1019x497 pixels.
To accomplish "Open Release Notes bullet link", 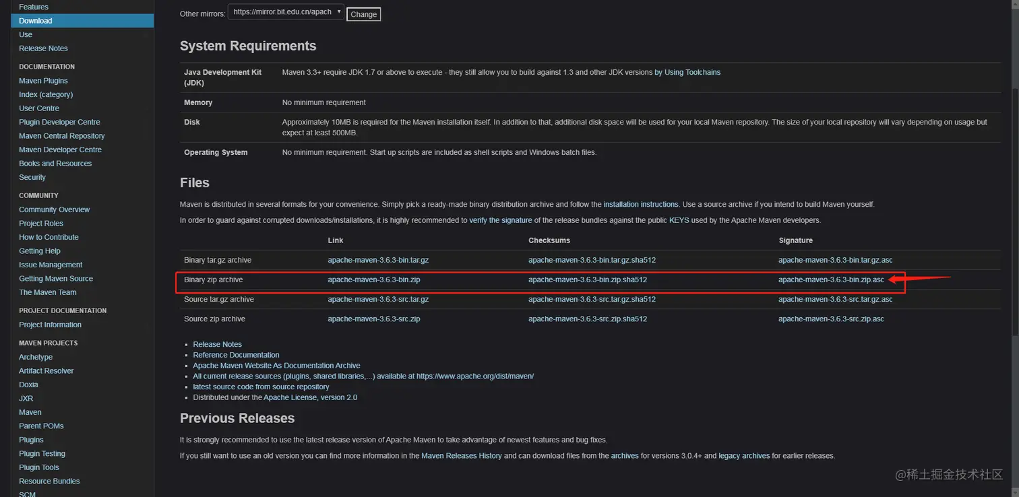I will click(217, 344).
